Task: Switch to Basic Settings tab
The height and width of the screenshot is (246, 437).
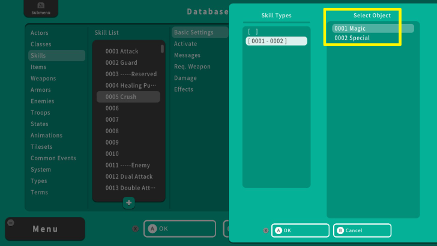Action: [x=200, y=32]
